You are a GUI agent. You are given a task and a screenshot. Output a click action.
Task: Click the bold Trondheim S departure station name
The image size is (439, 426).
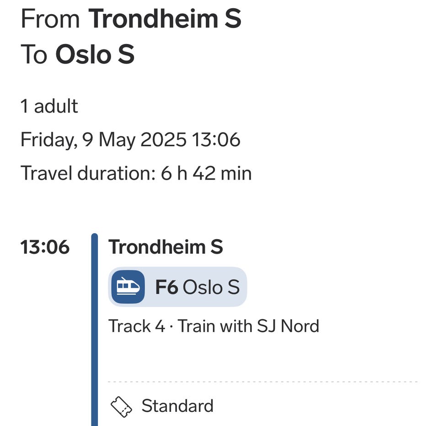point(166,247)
